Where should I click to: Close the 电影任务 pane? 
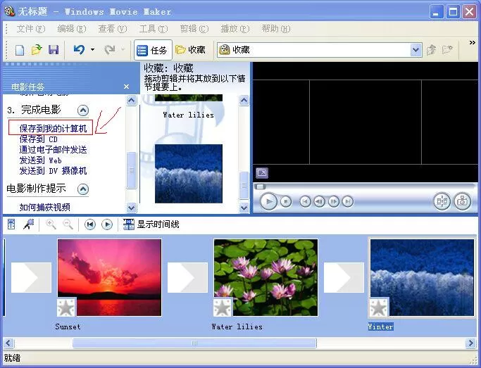[x=126, y=87]
